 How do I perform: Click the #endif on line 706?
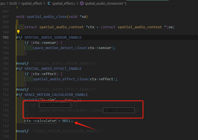[22, 63]
